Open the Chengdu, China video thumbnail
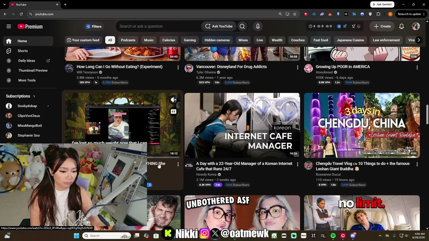The width and height of the screenshot is (429, 241). pyautogui.click(x=362, y=125)
